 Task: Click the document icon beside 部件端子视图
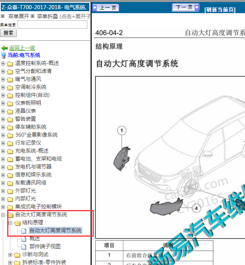(x=24, y=247)
